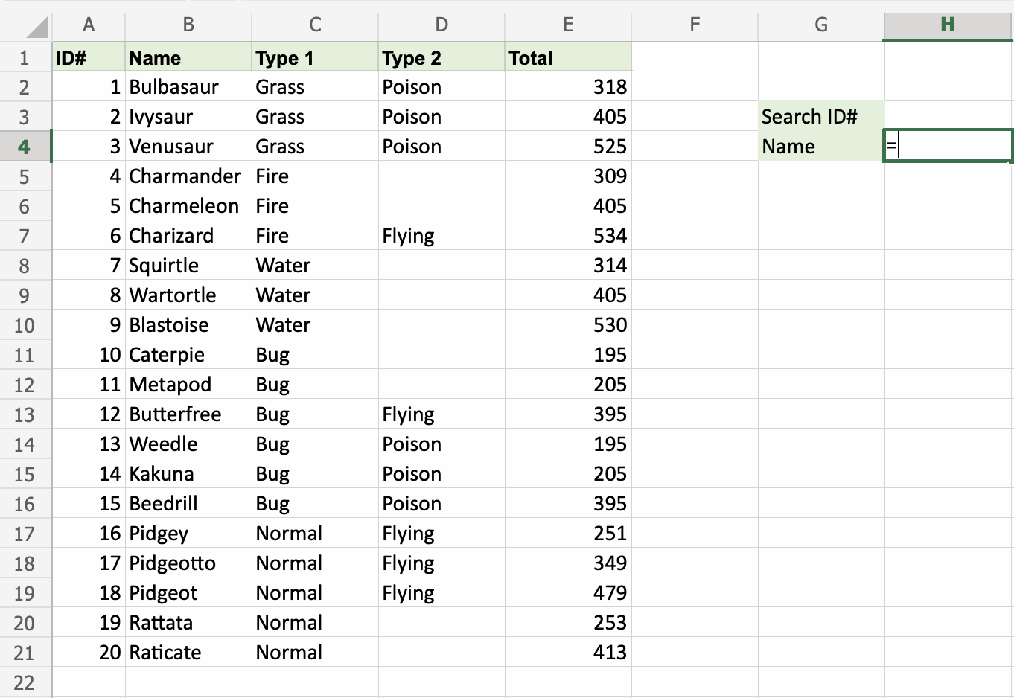Select column E header

pyautogui.click(x=567, y=25)
